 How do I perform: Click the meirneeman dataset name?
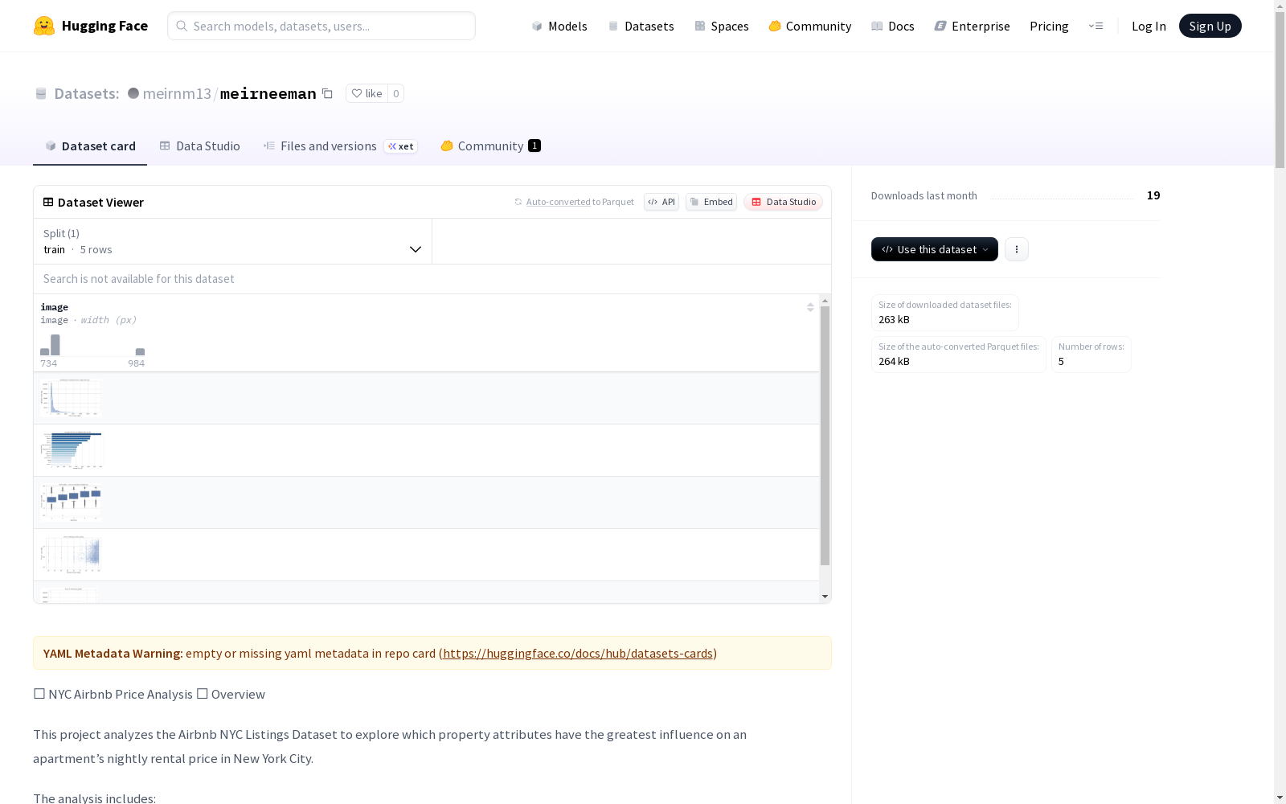pos(268,93)
